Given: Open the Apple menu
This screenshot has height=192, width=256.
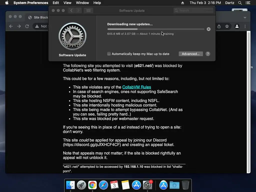Looking at the screenshot, I should (7, 3).
